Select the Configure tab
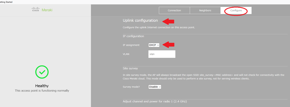290x107 pixels. point(236,10)
